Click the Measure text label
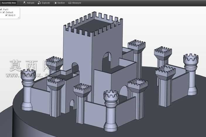Image resolution: width=206 pixels, height=137 pixels. tap(77, 3)
